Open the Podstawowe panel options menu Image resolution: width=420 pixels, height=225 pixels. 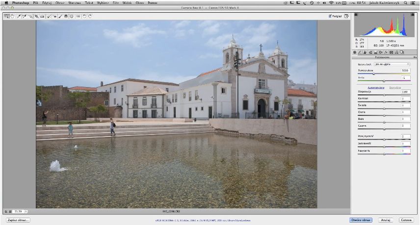tap(415, 57)
